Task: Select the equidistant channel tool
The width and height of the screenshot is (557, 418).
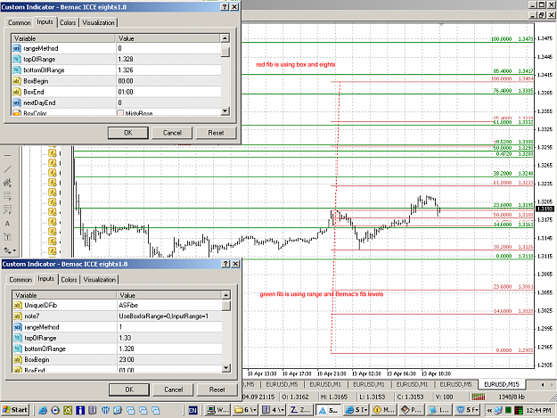Action: 7,183
